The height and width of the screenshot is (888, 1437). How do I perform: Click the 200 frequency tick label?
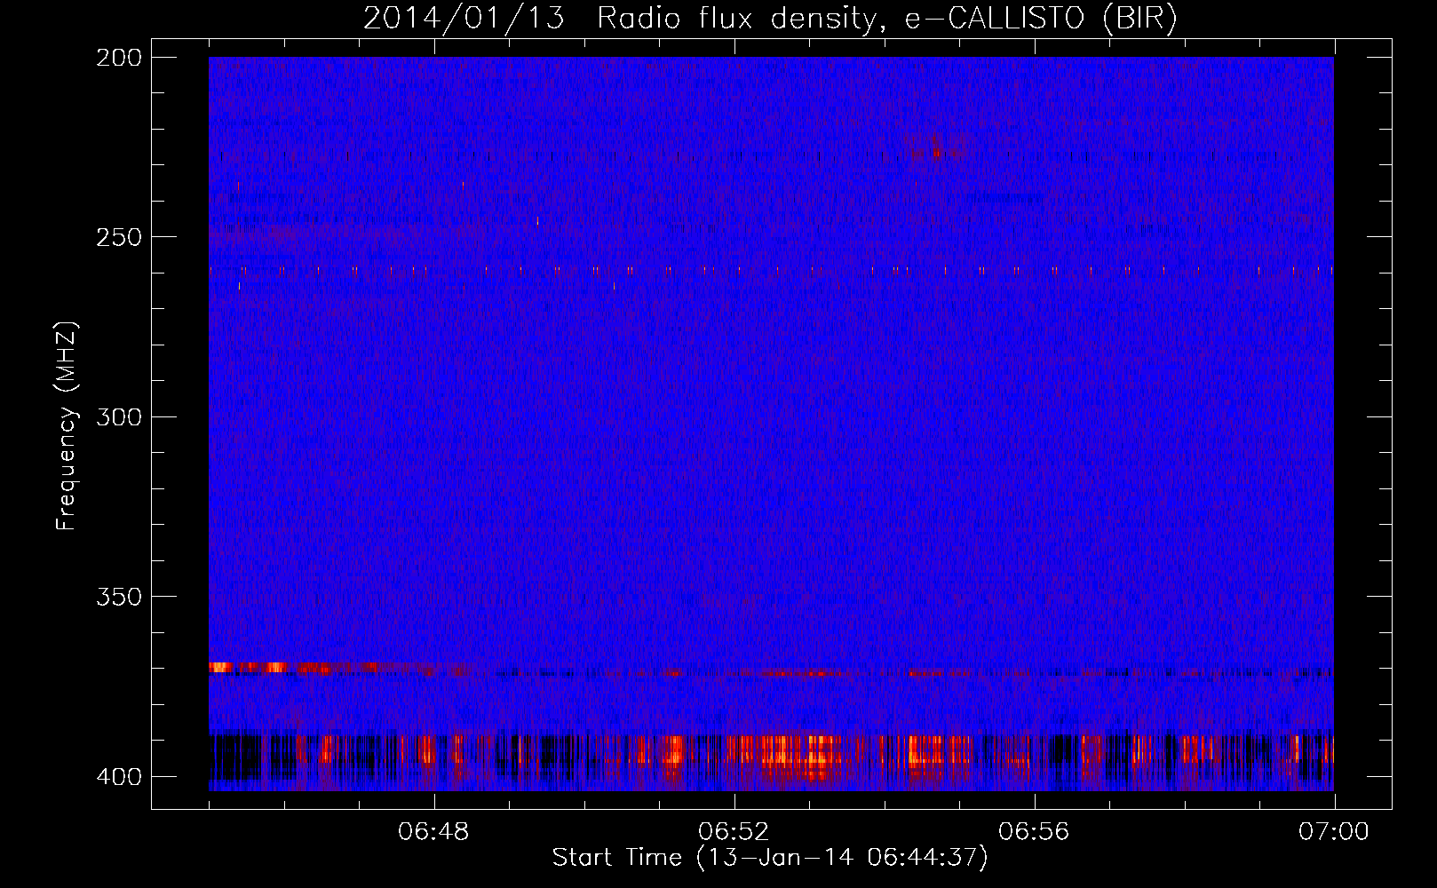click(118, 58)
